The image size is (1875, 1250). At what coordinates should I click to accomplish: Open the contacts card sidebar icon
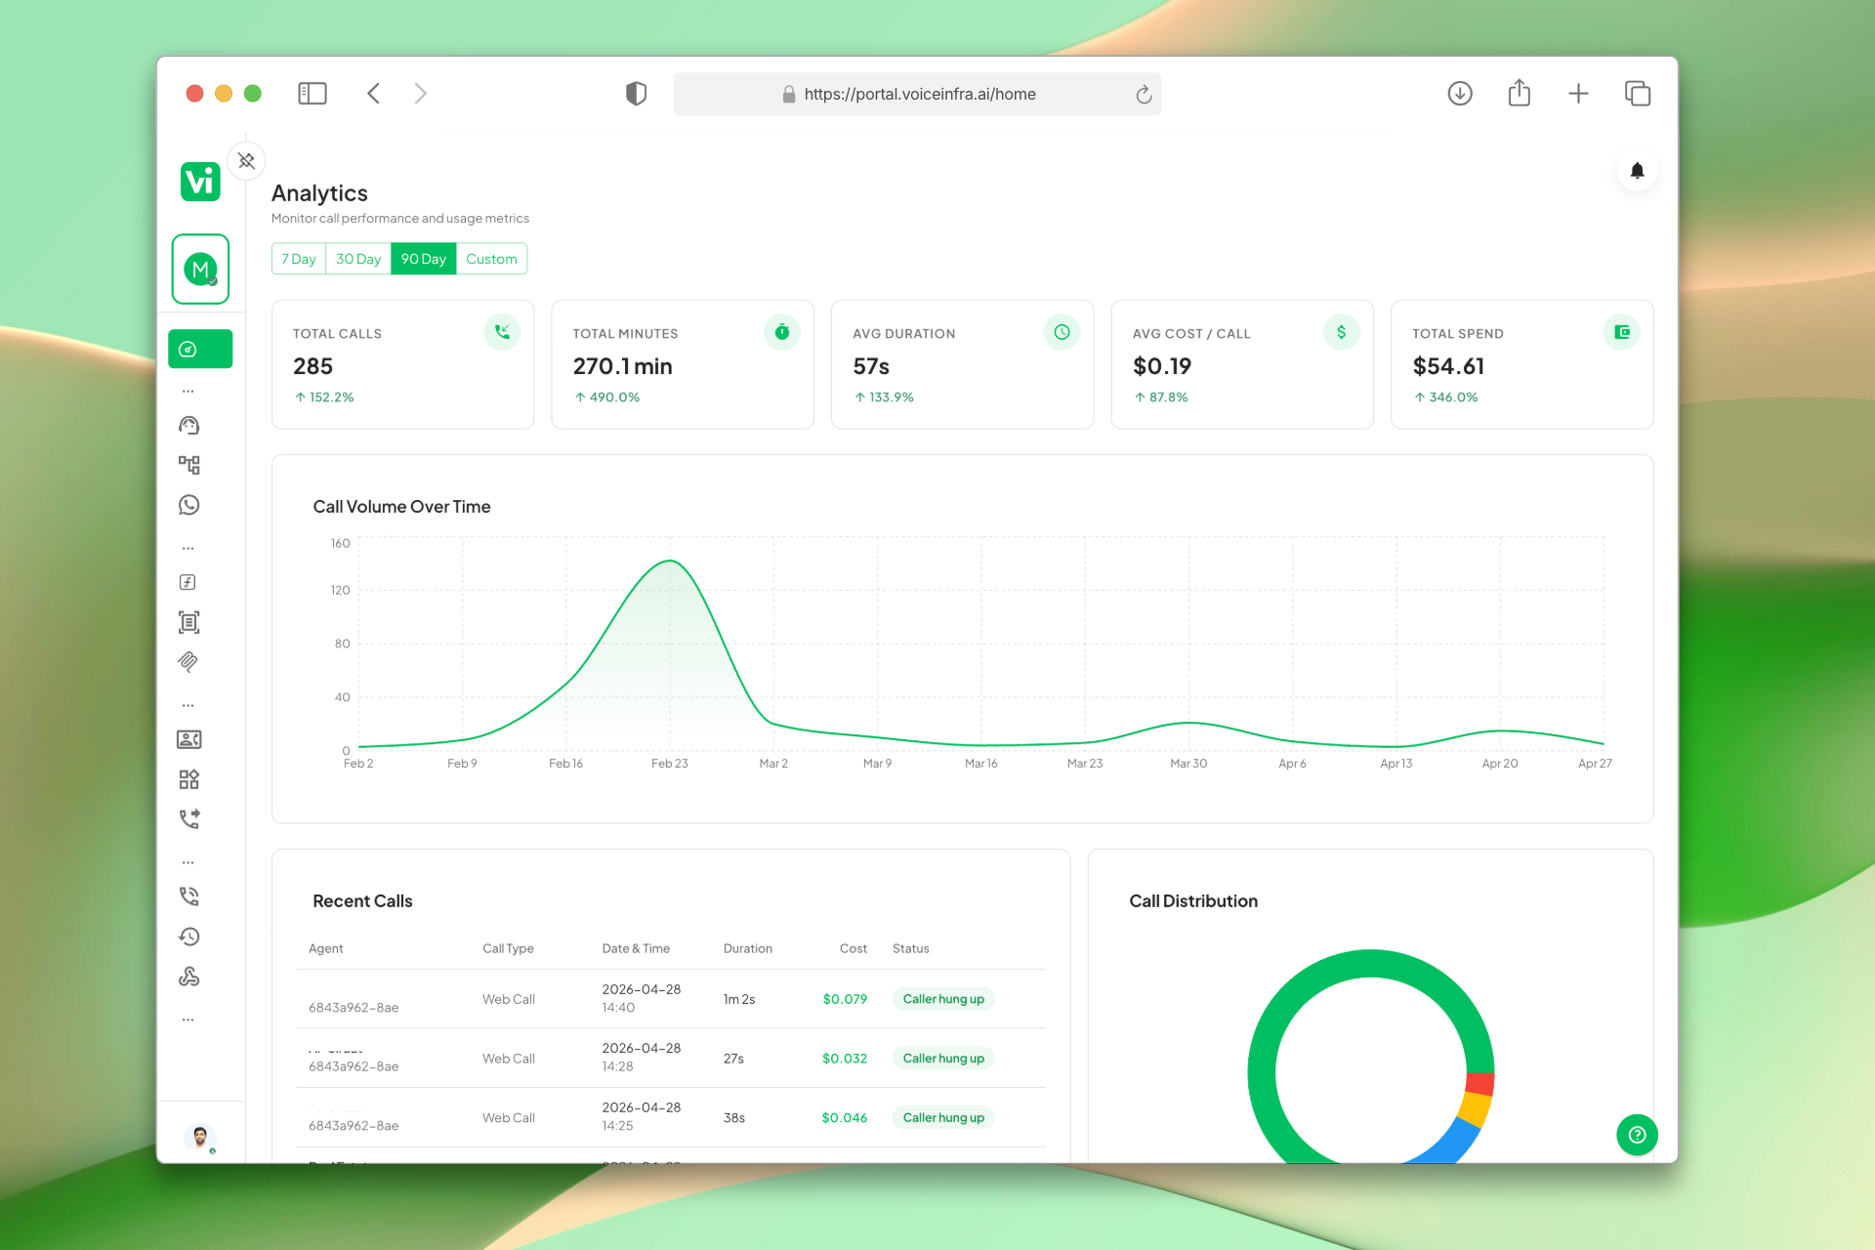pos(189,740)
